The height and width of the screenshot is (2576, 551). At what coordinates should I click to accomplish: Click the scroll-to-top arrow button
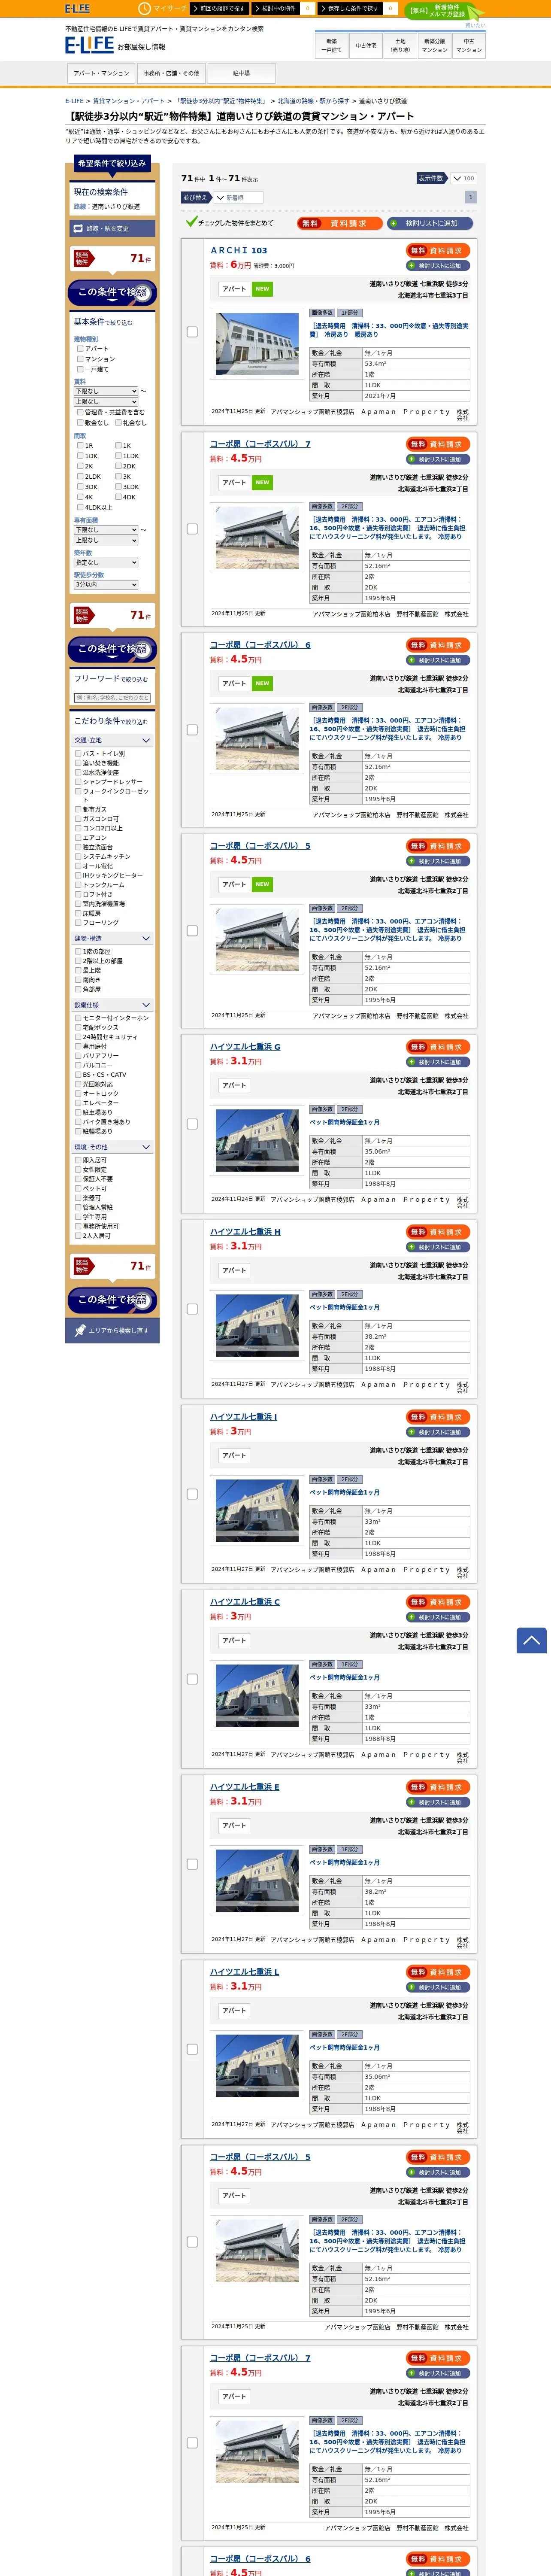(532, 1640)
